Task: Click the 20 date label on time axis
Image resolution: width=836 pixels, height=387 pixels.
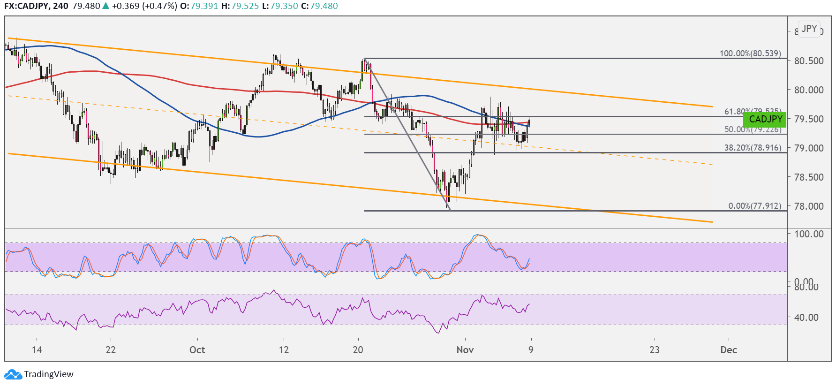Action: [x=358, y=350]
